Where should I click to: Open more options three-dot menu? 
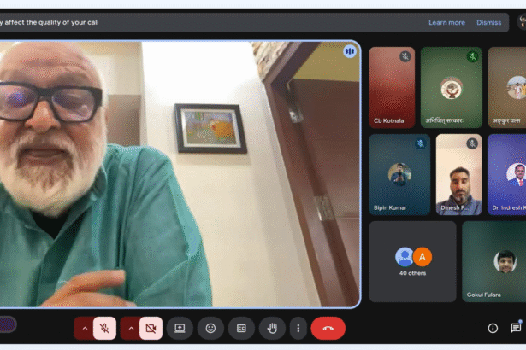coord(298,328)
